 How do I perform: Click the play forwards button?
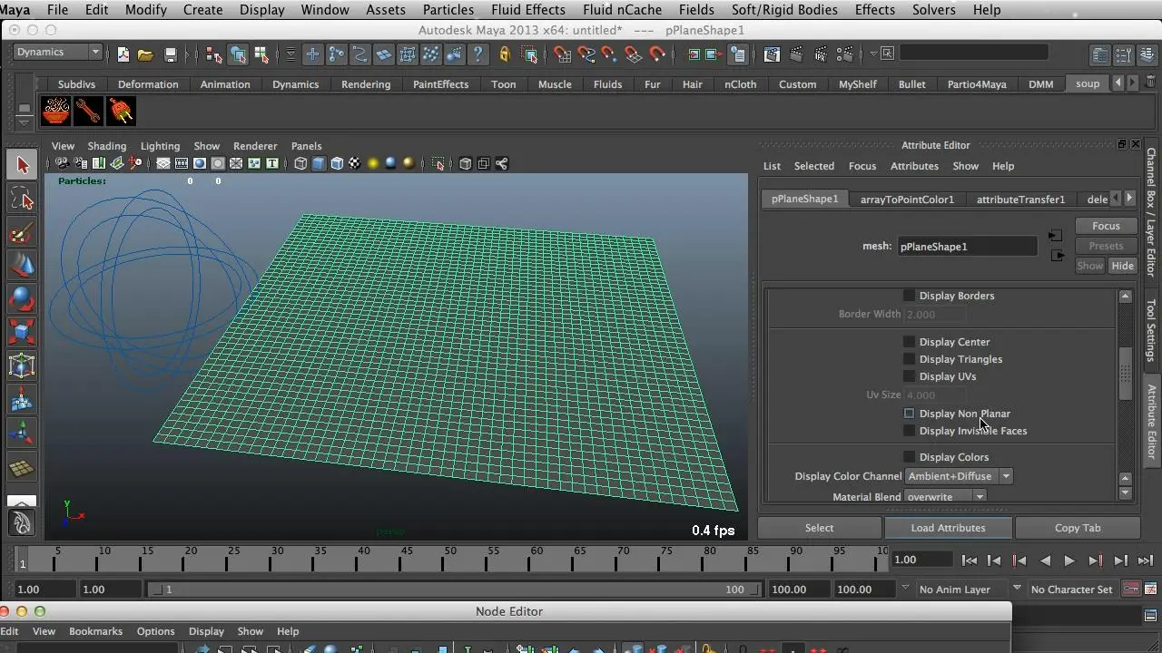[x=1069, y=560]
